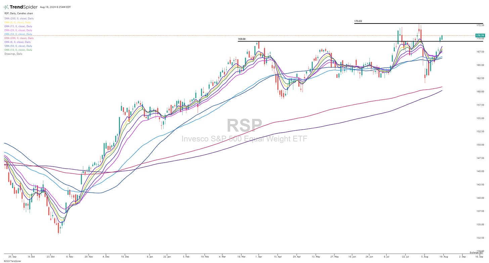This screenshot has height=263, width=489.
Task: Click the 132.50 price axis label
Action: pos(480,238)
